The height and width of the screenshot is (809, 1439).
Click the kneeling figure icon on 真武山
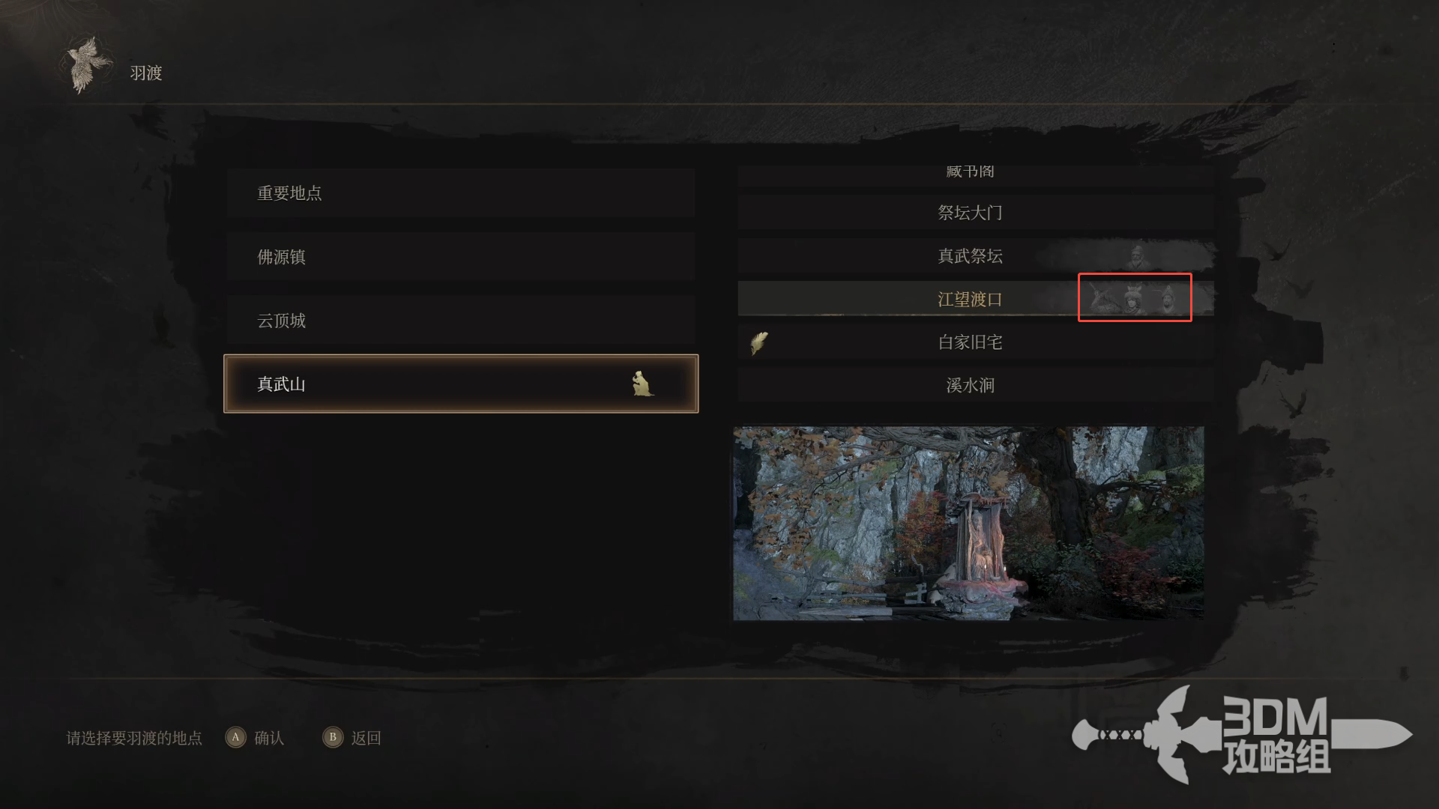[642, 384]
